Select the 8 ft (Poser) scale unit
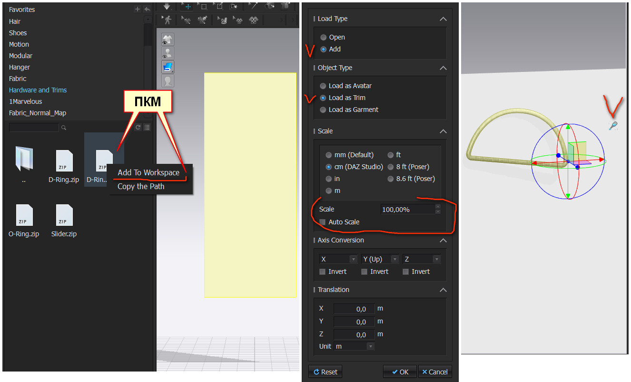Image resolution: width=631 pixels, height=382 pixels. pos(391,167)
